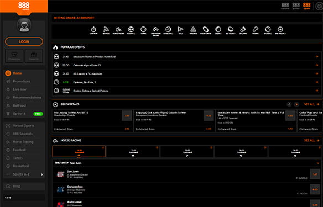The image size is (323, 207).
Task: Click the orange 888sport top-bar icon
Action: pos(307,6)
